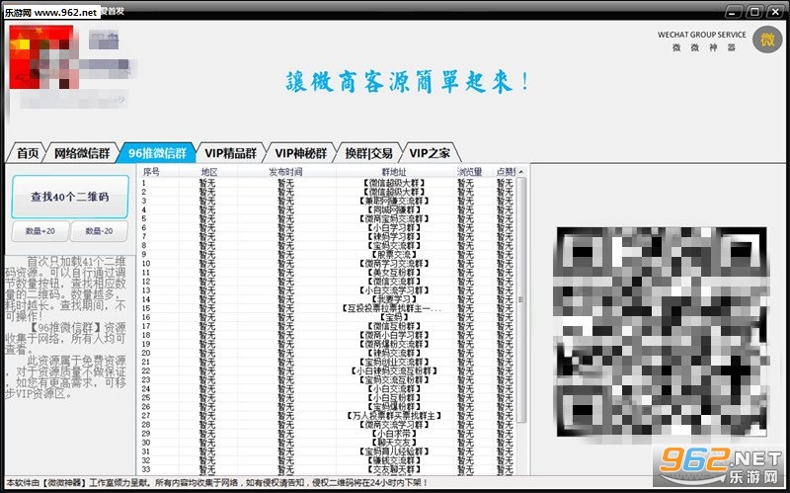790x493 pixels.
Task: Go to the VIP之家 tab
Action: point(430,153)
